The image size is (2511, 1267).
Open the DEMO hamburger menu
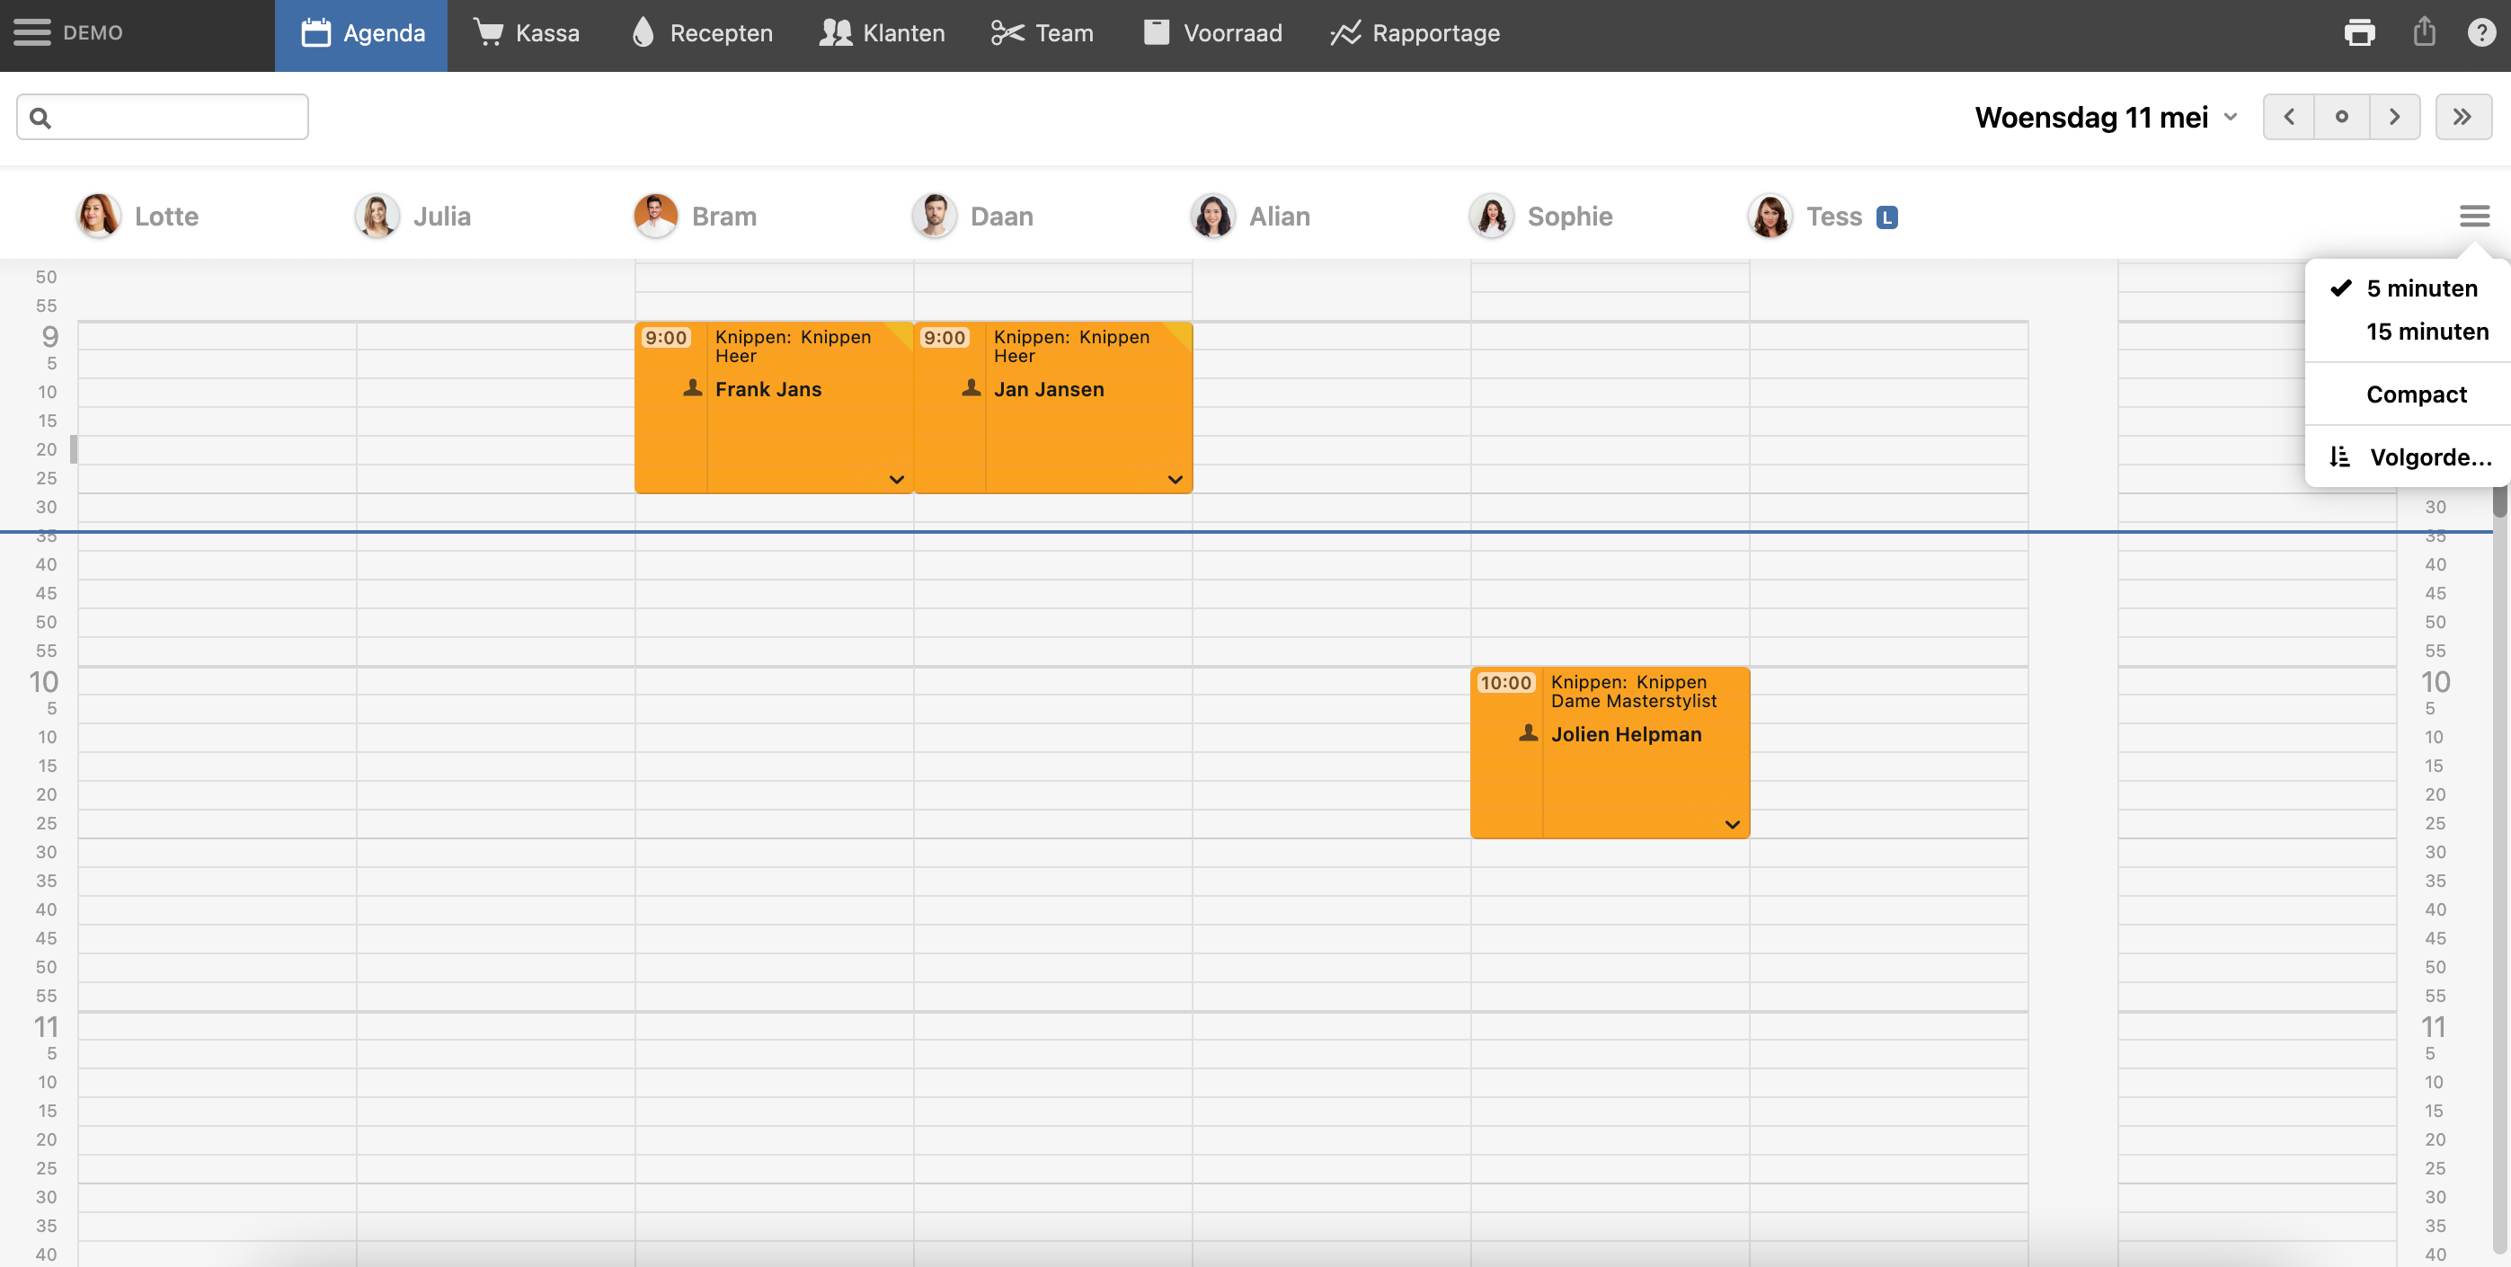pyautogui.click(x=32, y=32)
